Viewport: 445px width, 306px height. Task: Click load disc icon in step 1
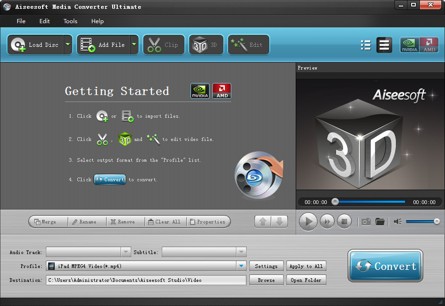102,116
